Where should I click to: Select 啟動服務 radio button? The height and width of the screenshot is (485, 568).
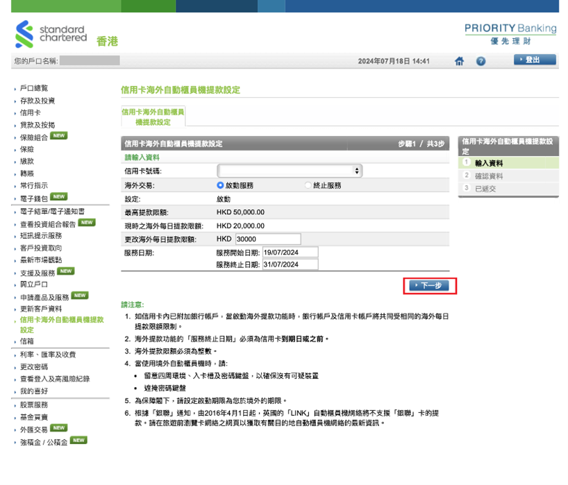(x=221, y=185)
